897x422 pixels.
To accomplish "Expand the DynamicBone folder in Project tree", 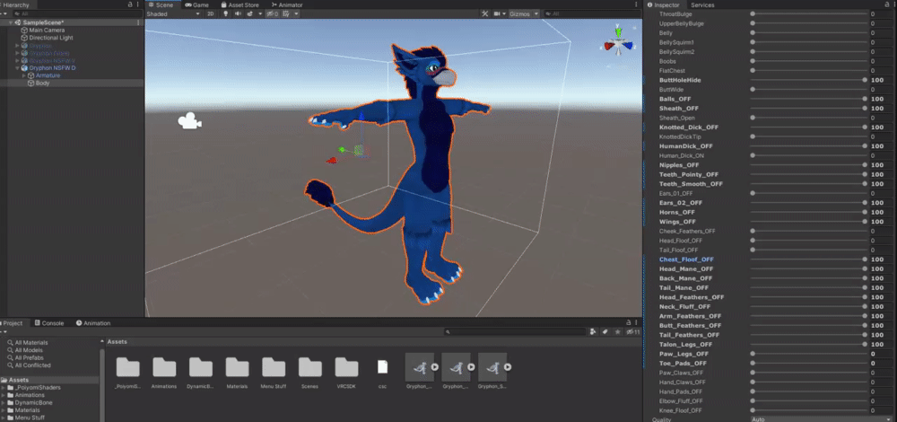I will click(x=4, y=402).
